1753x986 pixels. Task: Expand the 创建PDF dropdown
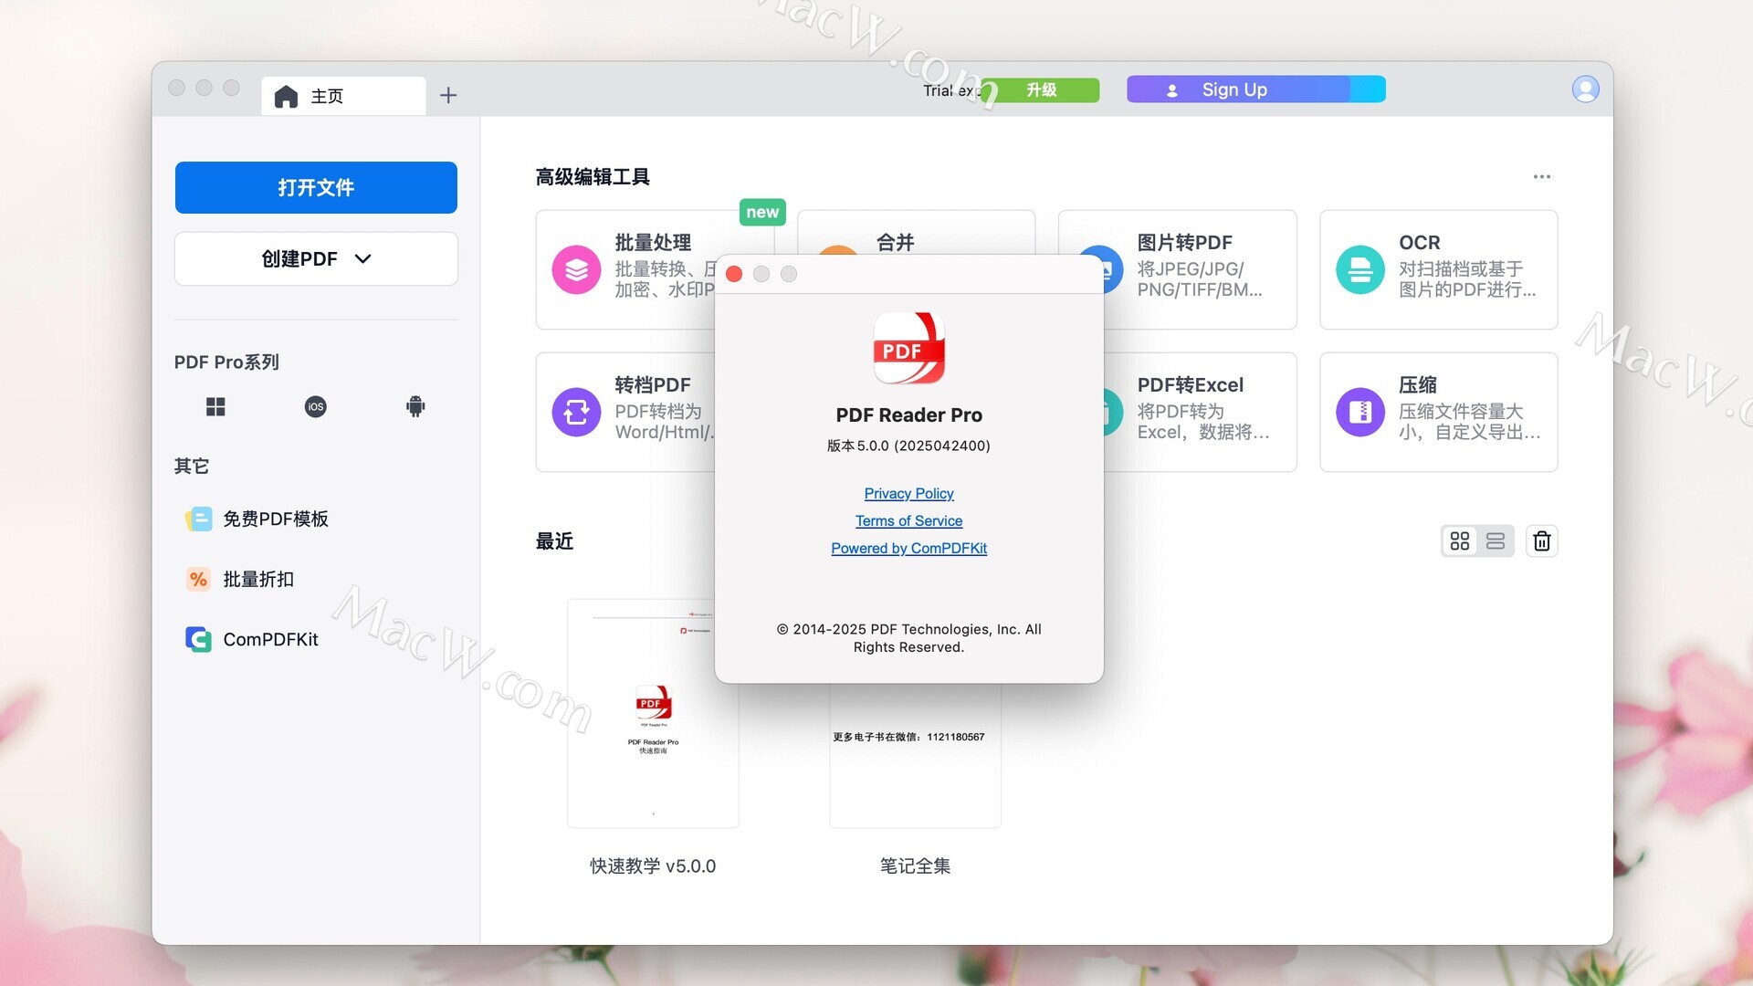tap(316, 259)
